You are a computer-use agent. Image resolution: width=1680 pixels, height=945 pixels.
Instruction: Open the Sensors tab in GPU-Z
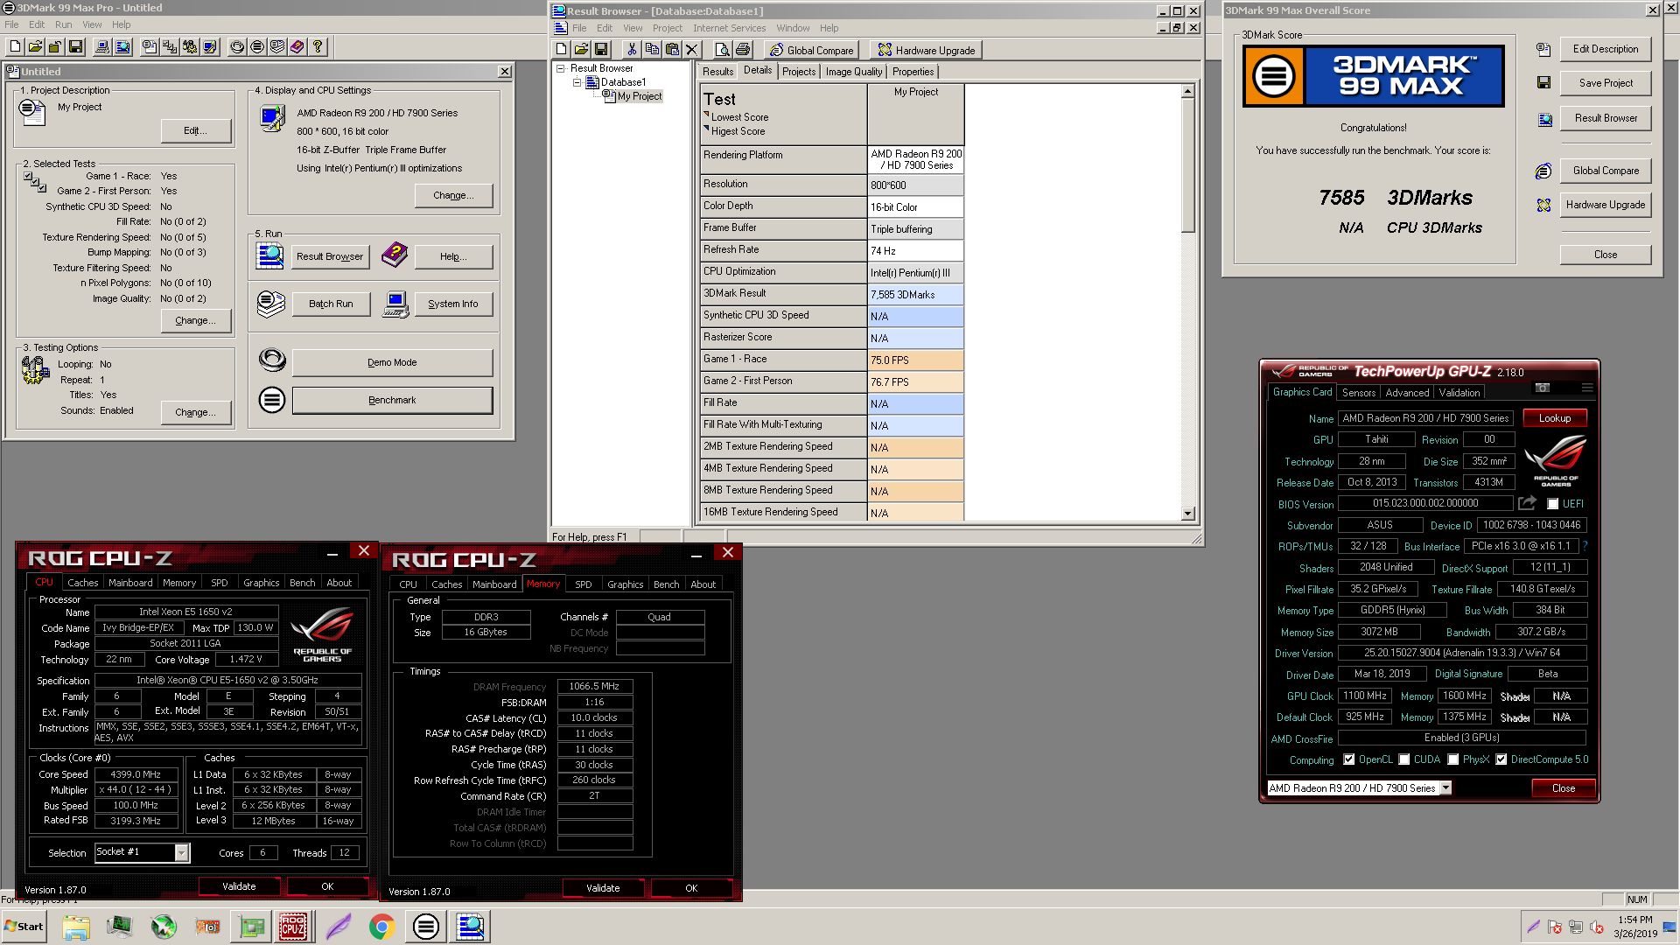coord(1358,393)
